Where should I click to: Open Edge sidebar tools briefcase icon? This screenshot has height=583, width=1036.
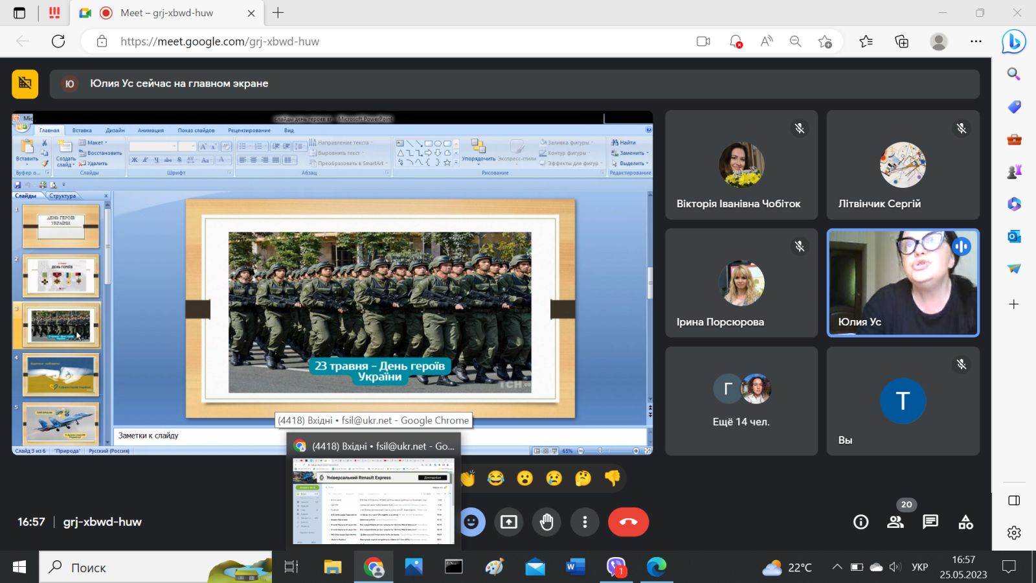pyautogui.click(x=1014, y=139)
